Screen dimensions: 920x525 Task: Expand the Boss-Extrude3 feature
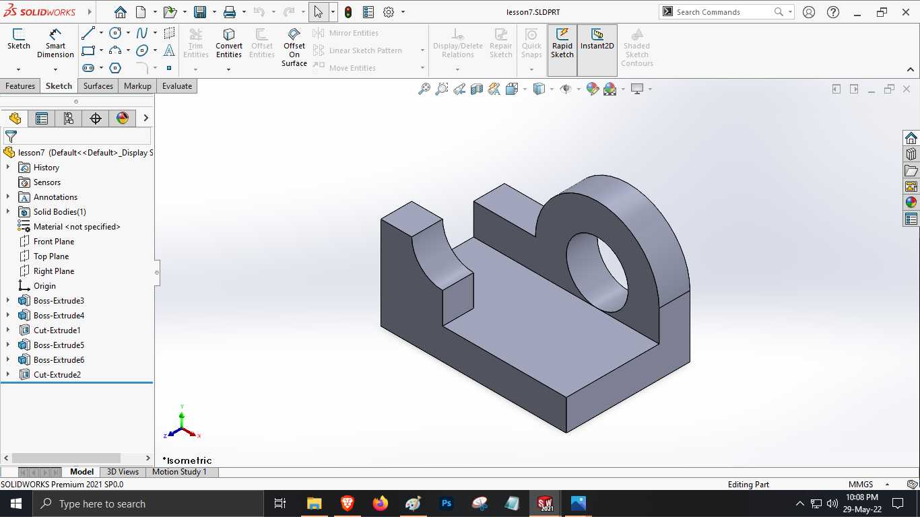click(x=8, y=301)
